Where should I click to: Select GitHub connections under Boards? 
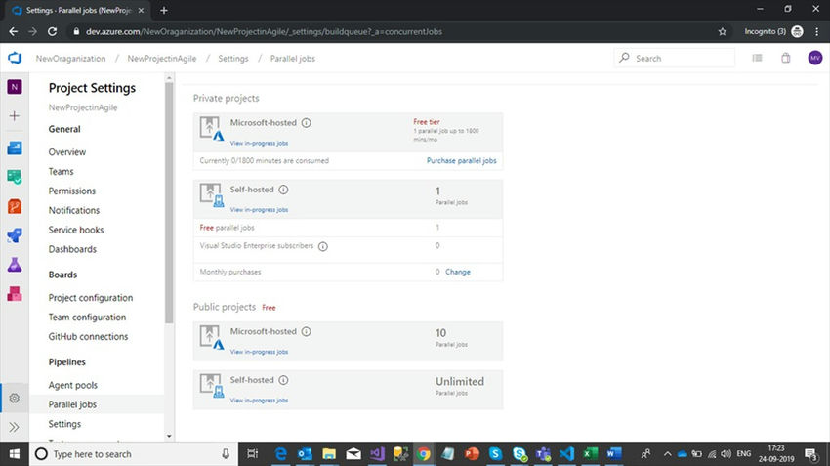[89, 337]
